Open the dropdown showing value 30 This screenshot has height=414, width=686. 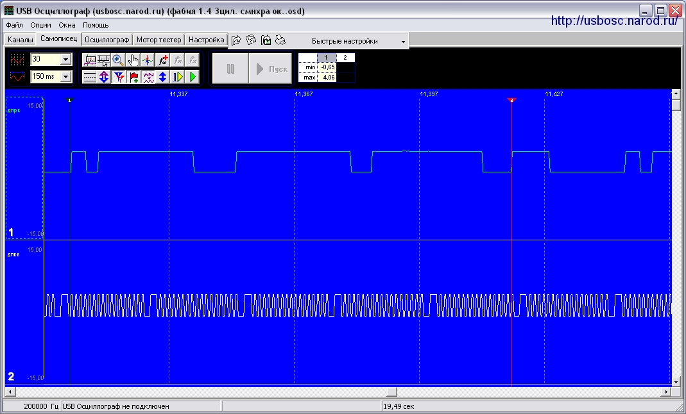[65, 60]
